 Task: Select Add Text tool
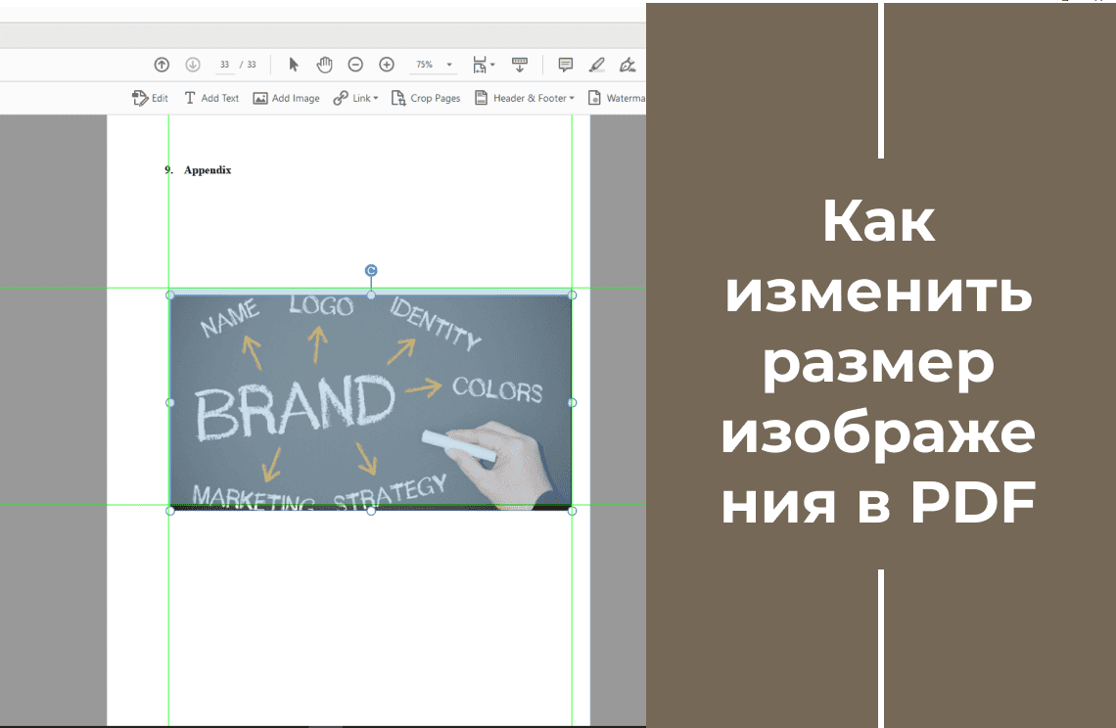tap(211, 98)
